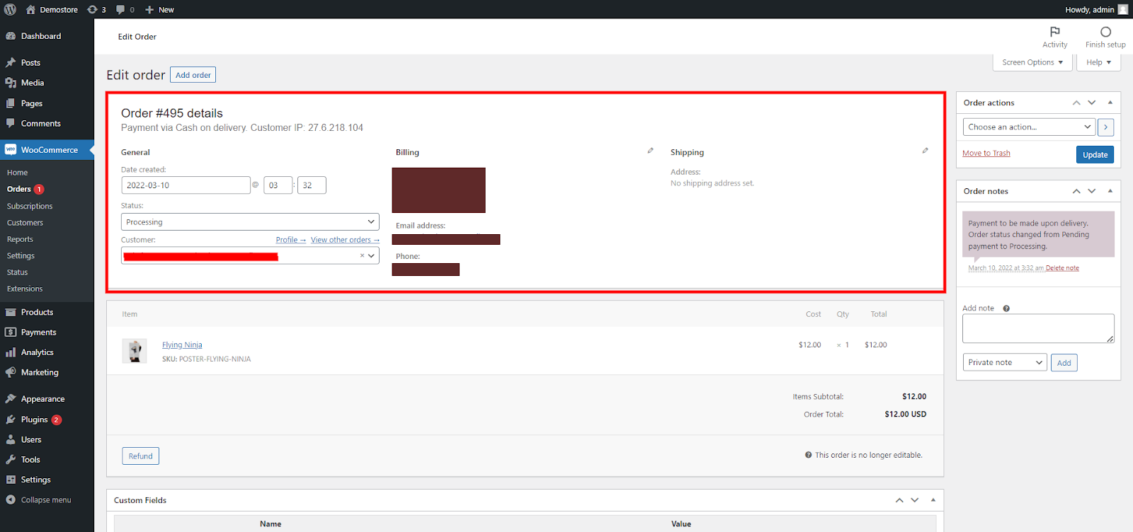The image size is (1133, 532).
Task: Open Payments in the sidebar
Action: pyautogui.click(x=47, y=332)
